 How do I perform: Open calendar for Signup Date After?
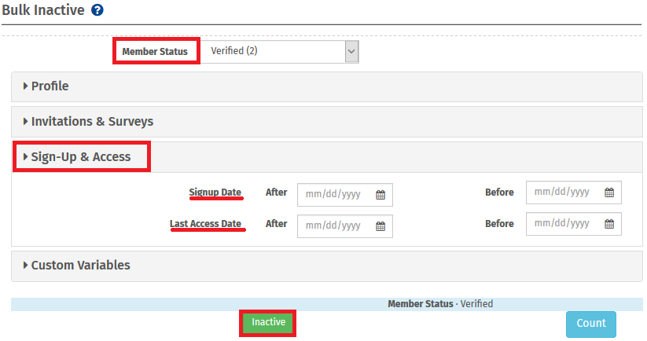click(x=380, y=195)
